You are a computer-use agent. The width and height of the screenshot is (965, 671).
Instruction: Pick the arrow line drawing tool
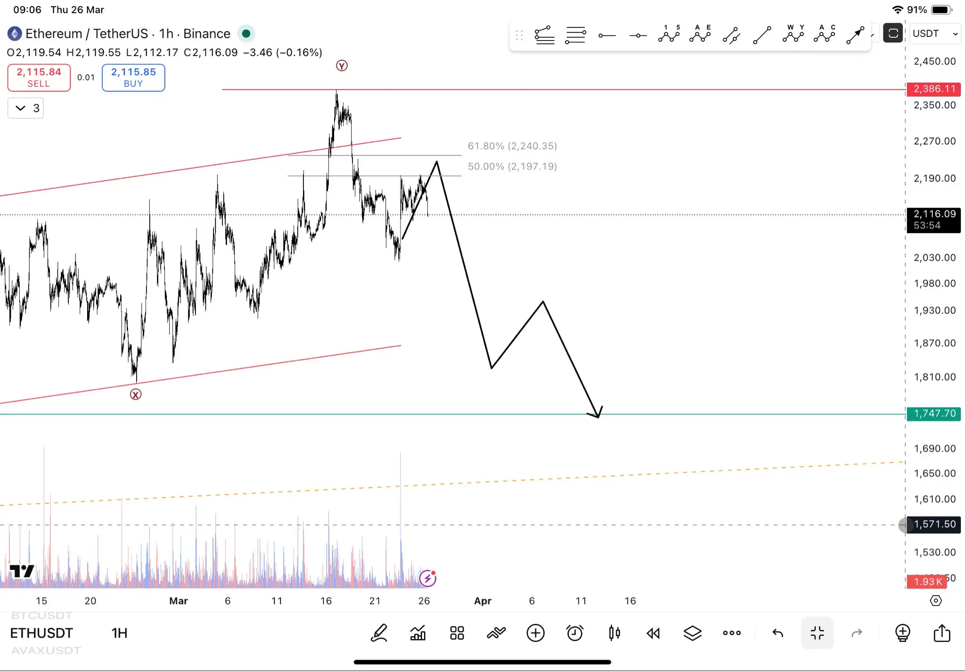pyautogui.click(x=855, y=34)
